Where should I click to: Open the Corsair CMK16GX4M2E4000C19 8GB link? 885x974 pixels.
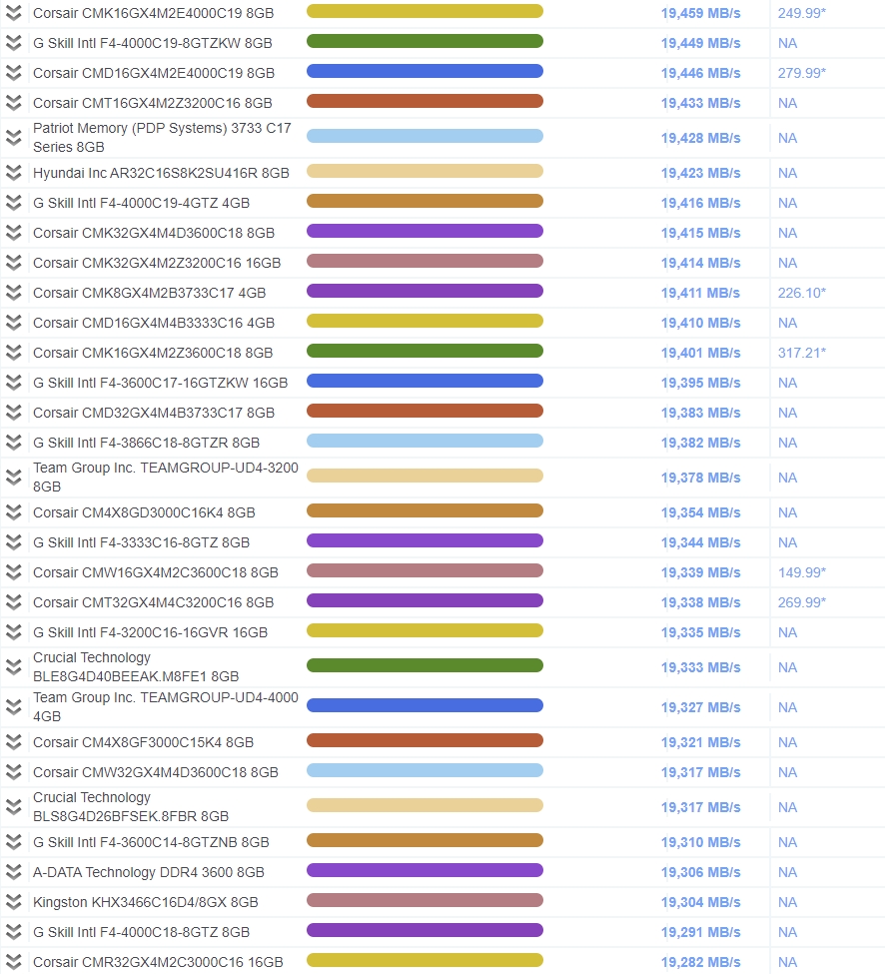click(154, 13)
